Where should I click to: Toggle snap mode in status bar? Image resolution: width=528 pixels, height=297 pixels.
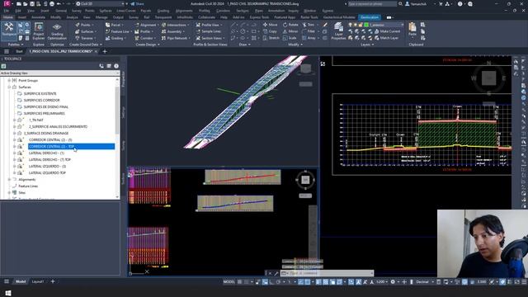(246, 282)
